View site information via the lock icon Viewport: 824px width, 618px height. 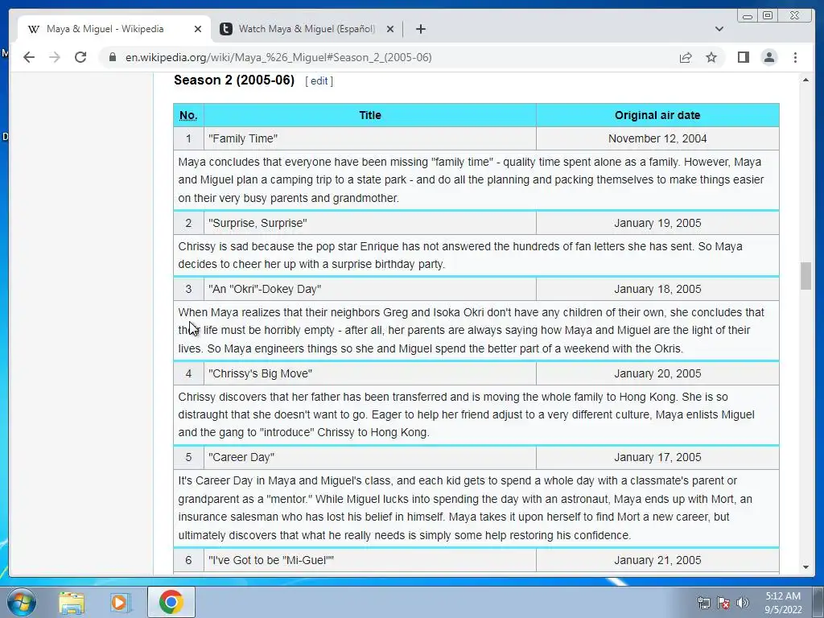pos(113,57)
